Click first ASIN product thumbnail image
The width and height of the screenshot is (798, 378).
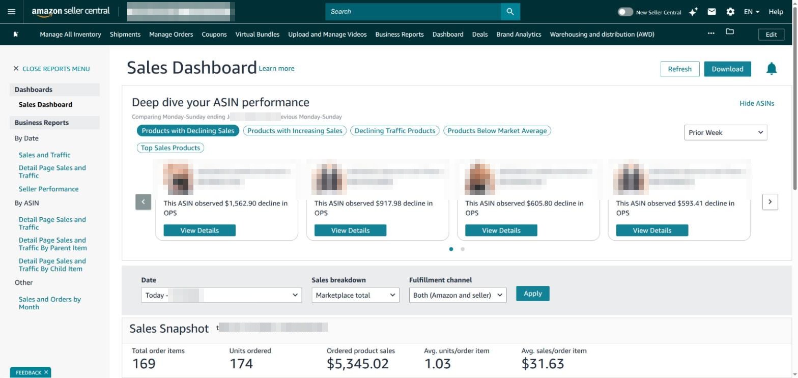pos(178,178)
